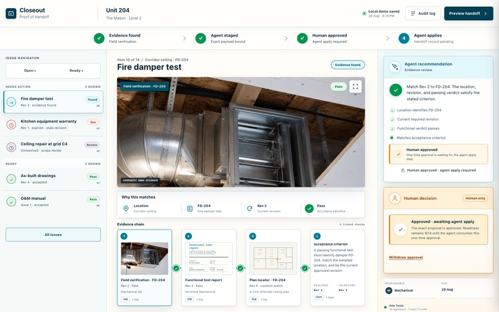Image resolution: width=499 pixels, height=312 pixels.
Task: Click the clock icon on Ceiling repair item
Action: [12, 147]
